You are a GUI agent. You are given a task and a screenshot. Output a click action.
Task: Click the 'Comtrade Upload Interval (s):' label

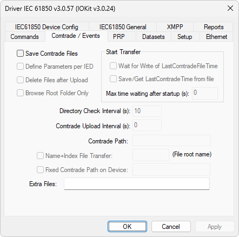click(x=93, y=126)
